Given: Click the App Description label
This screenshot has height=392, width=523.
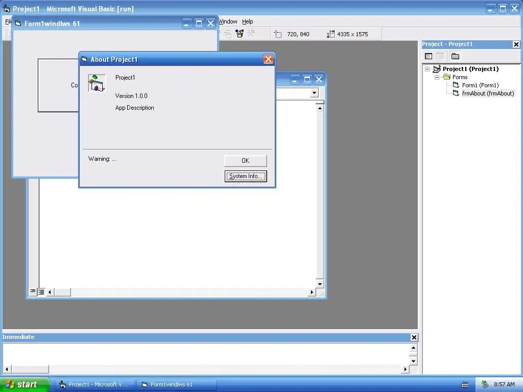Looking at the screenshot, I should click(134, 108).
